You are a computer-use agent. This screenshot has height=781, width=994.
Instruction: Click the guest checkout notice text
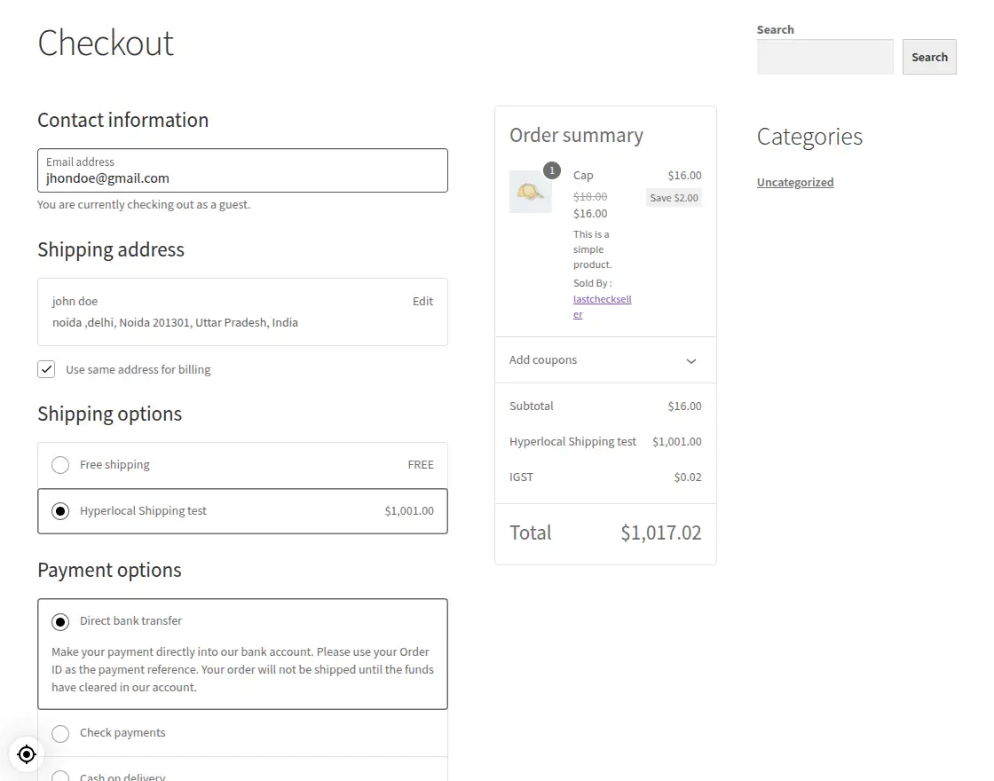click(x=144, y=204)
